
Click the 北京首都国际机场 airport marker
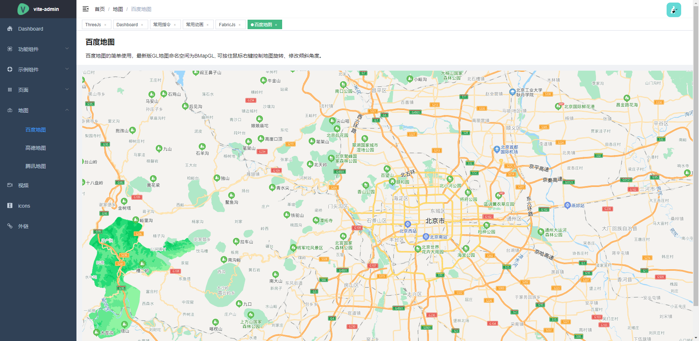[497, 149]
